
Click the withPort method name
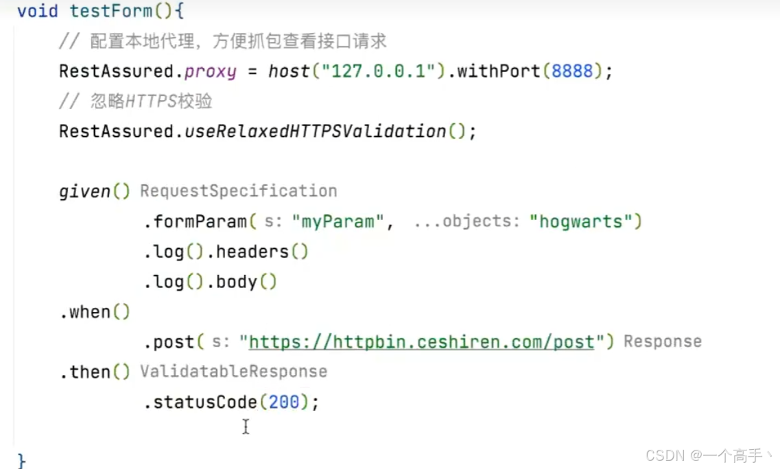(x=499, y=71)
